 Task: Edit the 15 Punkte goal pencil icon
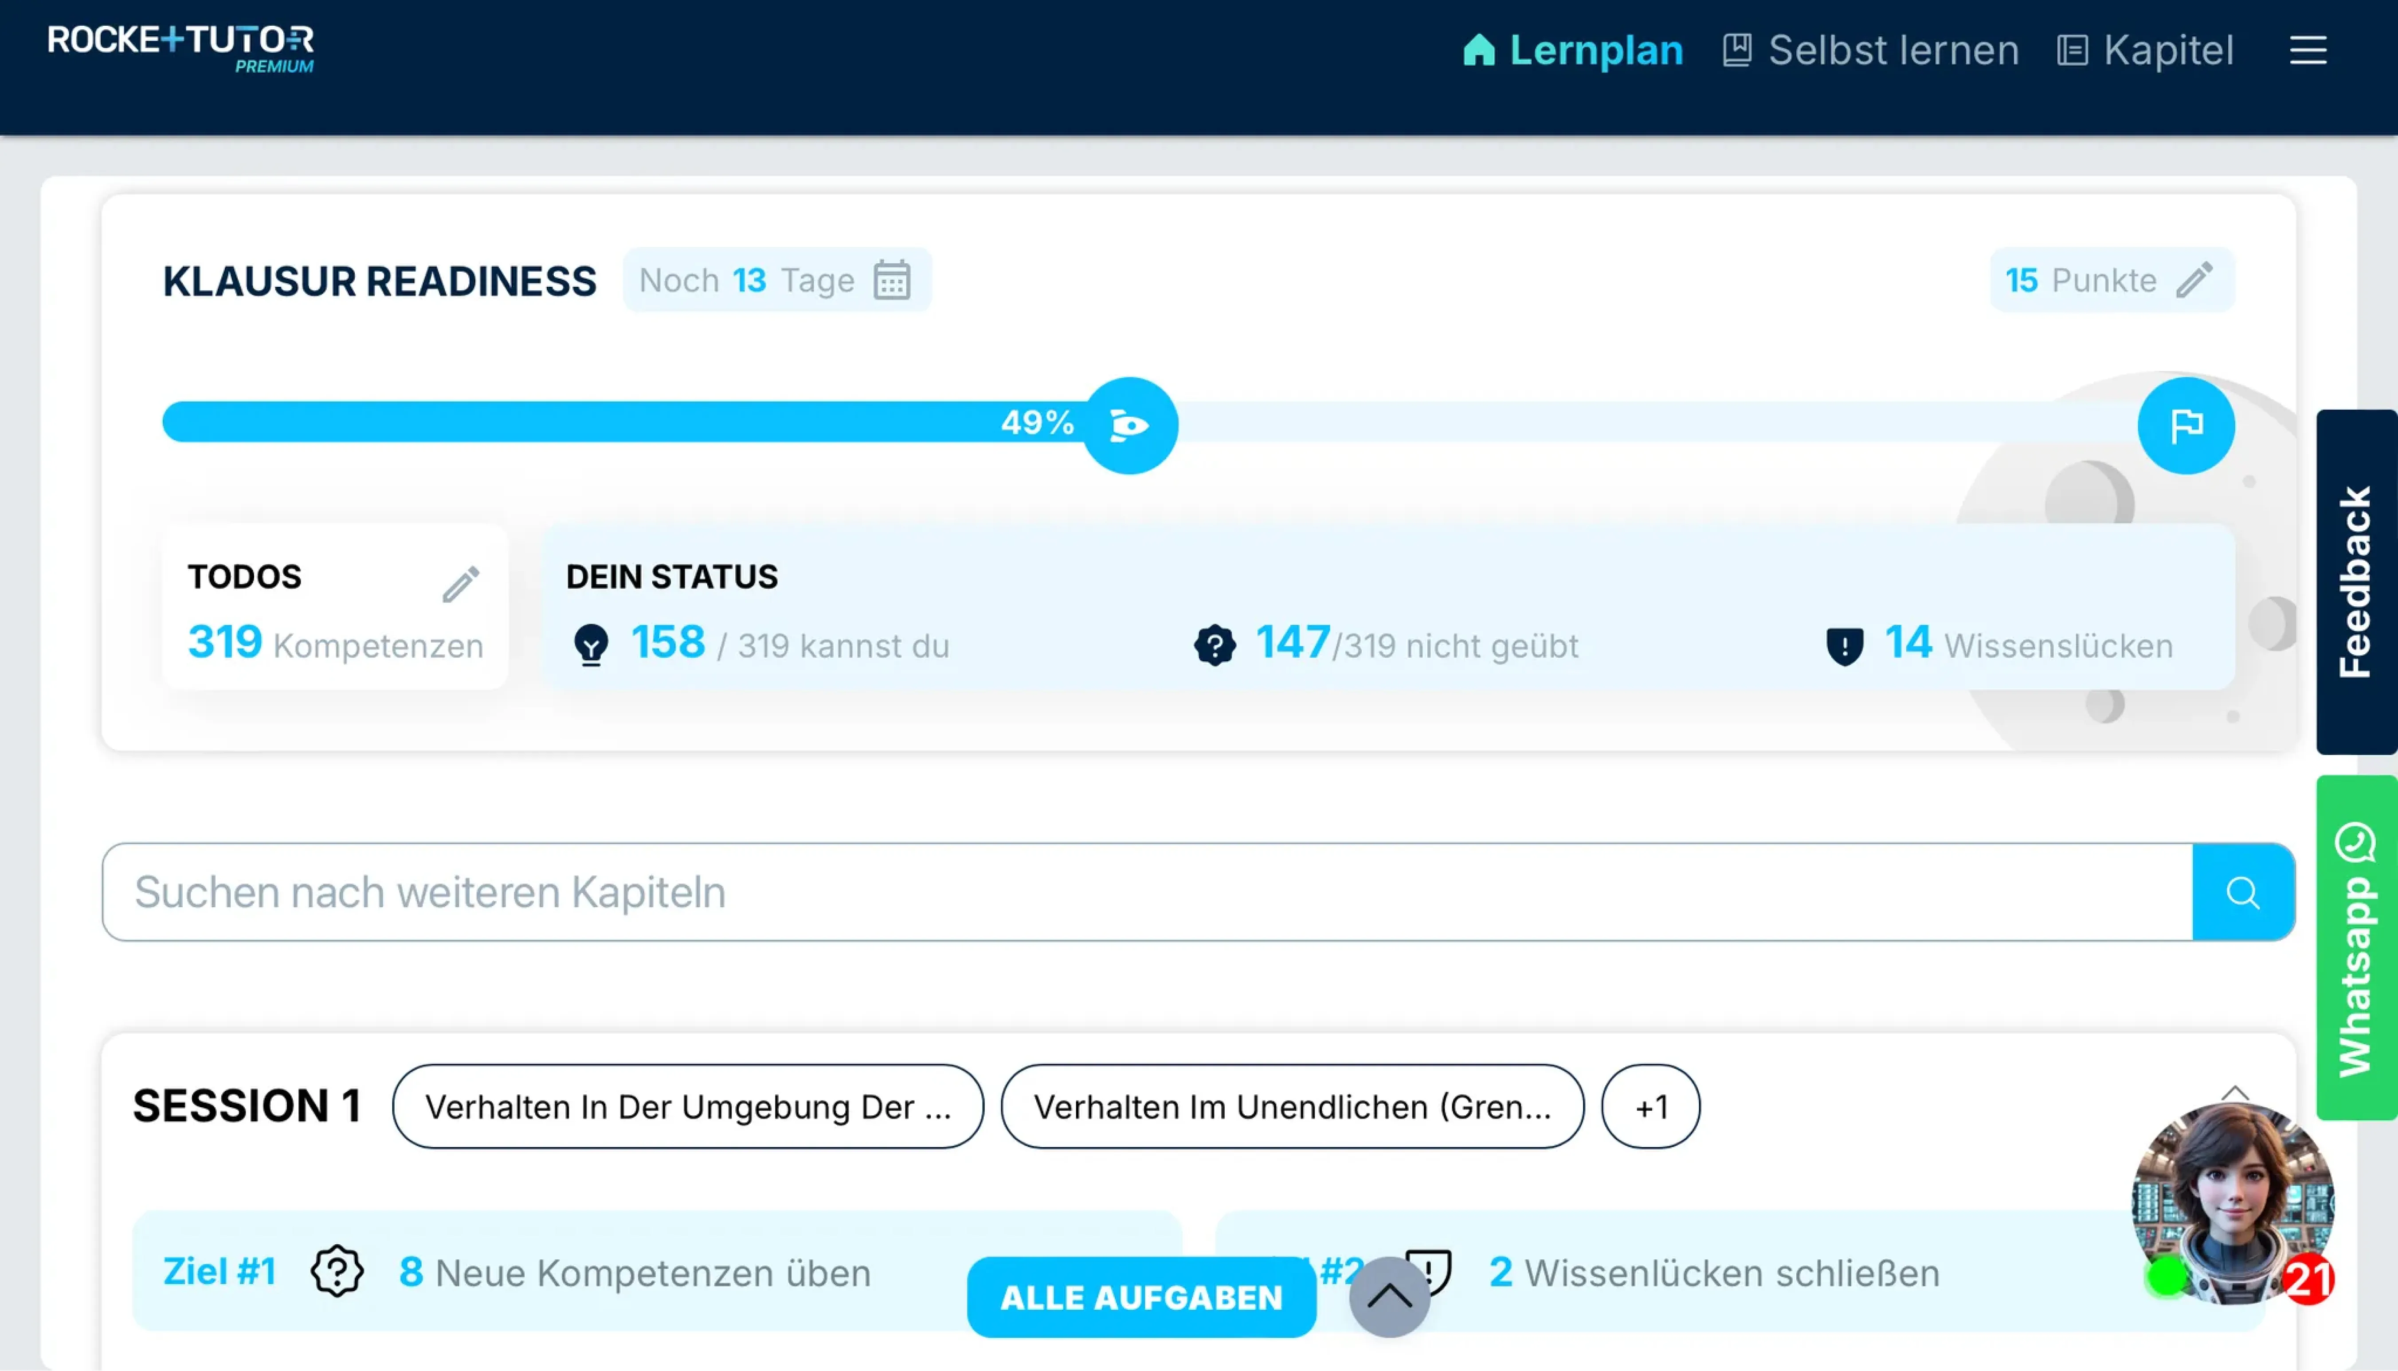tap(2194, 280)
